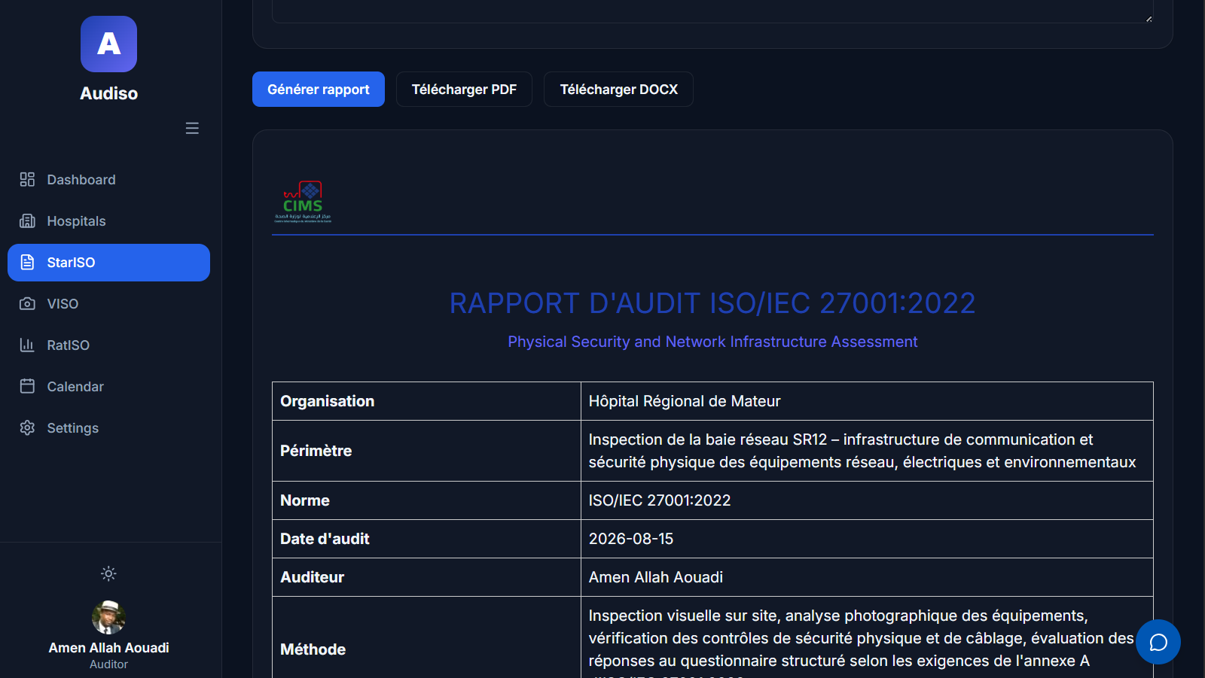The height and width of the screenshot is (678, 1205).
Task: Open the Calendar page
Action: [108, 387]
